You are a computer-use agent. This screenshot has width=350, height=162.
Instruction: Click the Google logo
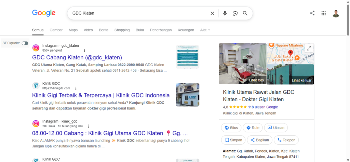coord(44,13)
